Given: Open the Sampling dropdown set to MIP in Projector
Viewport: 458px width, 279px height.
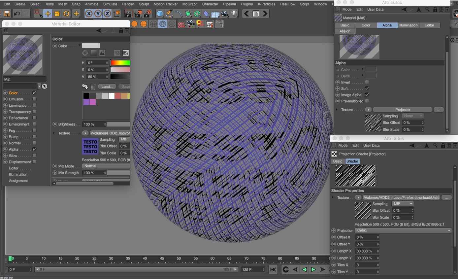Looking at the screenshot, I should [403, 204].
